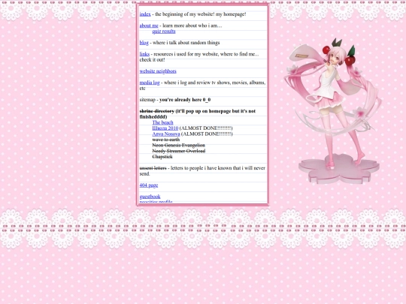
Task: Click the pink Sakura Miku figure image
Action: tap(332, 111)
